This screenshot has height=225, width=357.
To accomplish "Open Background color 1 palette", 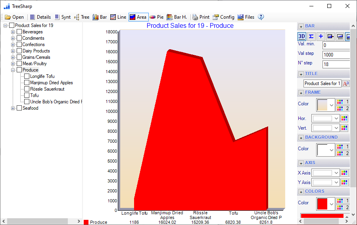I will [343, 147].
